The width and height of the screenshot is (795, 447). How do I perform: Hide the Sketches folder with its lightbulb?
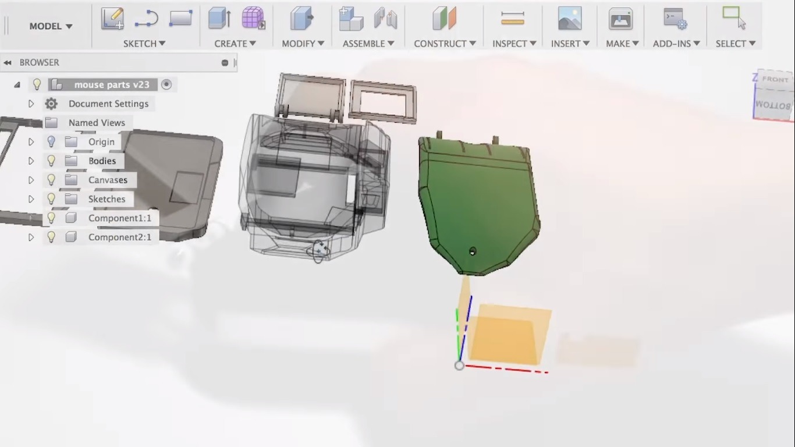click(51, 199)
